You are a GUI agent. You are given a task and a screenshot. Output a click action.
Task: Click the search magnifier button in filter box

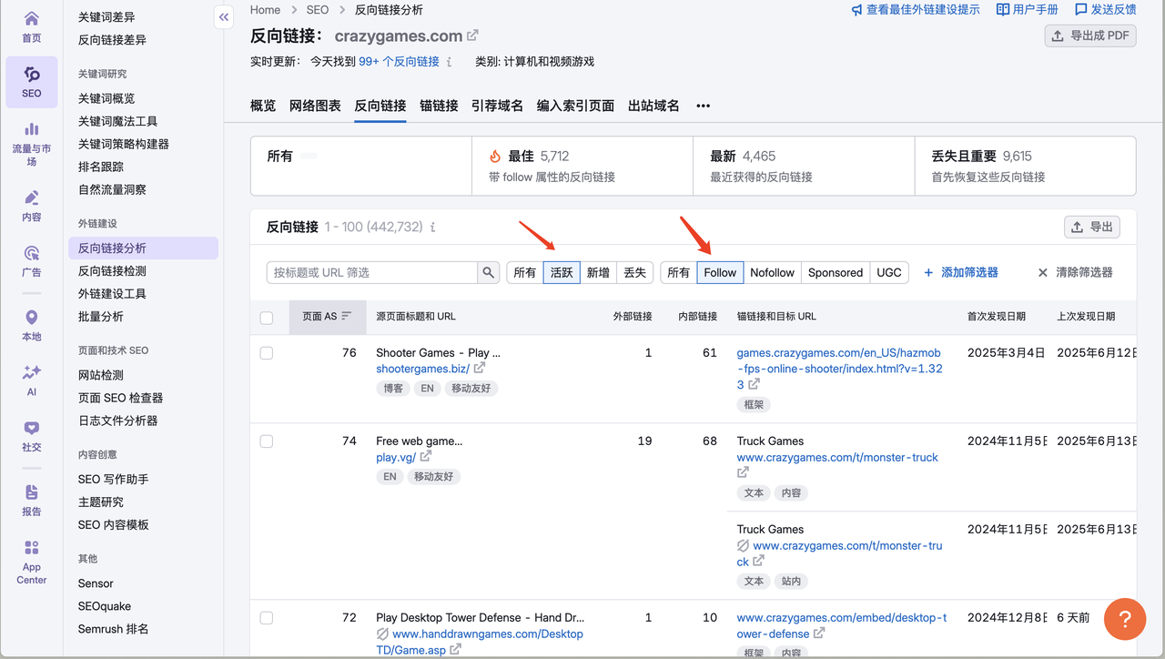pos(489,272)
